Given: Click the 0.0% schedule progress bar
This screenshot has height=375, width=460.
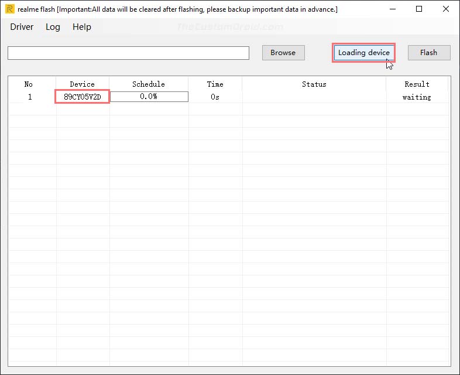Looking at the screenshot, I should click(x=149, y=97).
